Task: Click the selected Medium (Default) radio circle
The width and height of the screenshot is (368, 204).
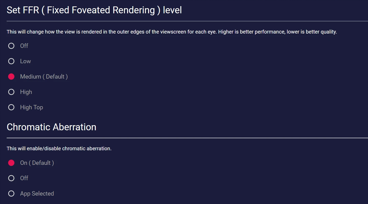Action: 11,77
